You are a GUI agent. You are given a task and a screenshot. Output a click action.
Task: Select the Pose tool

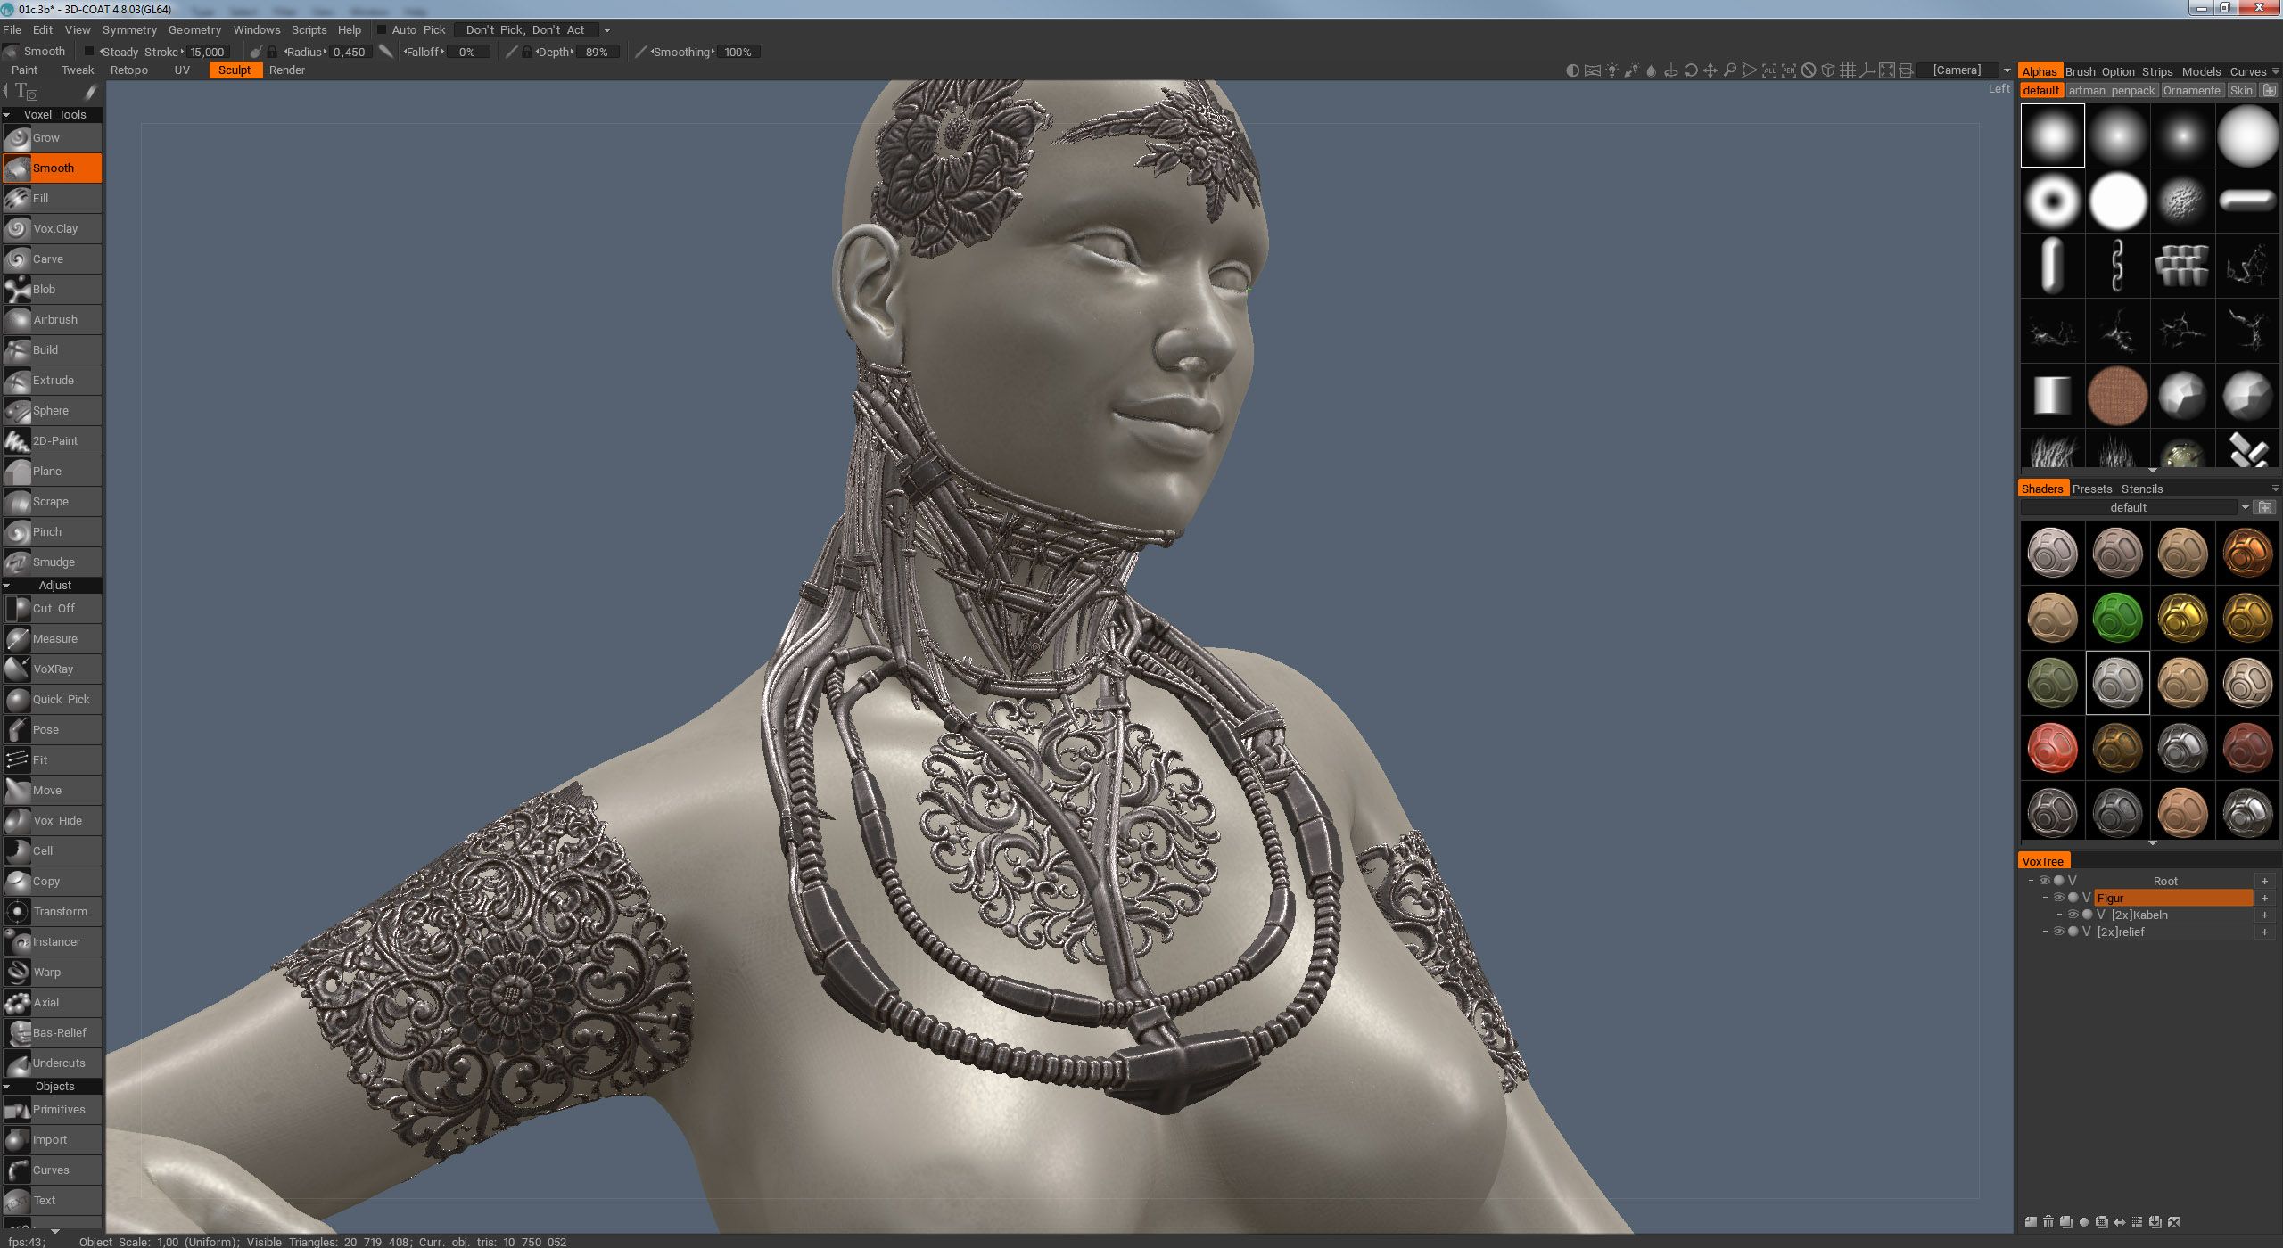point(52,730)
